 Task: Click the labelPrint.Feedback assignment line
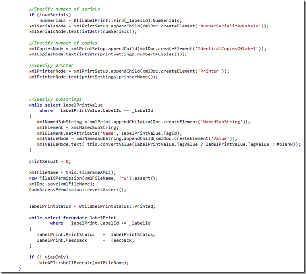coord(85,240)
